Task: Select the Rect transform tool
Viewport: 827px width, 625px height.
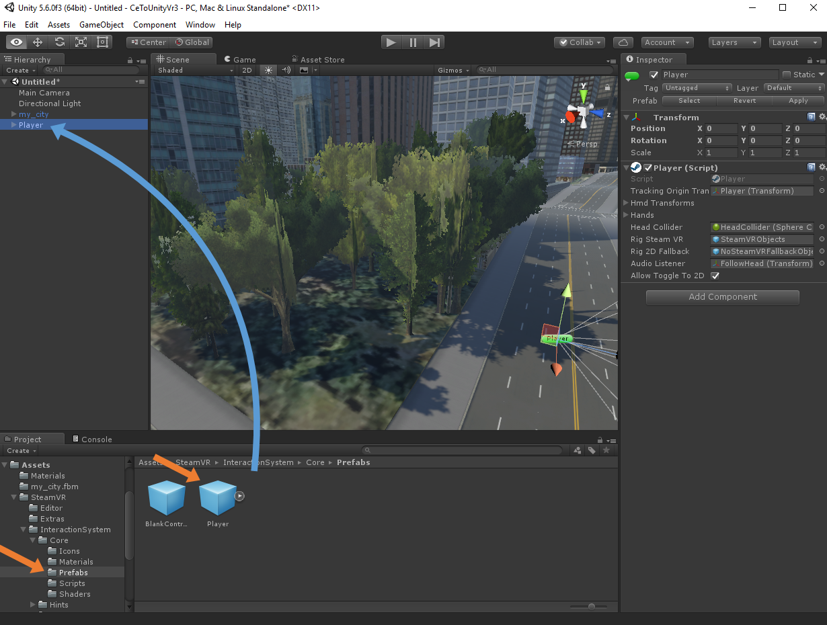Action: 102,42
